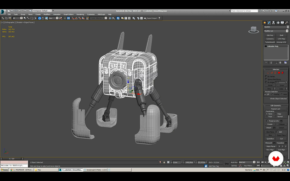Open the Graph Editors menu
290x181 pixels.
pyautogui.click(x=68, y=14)
